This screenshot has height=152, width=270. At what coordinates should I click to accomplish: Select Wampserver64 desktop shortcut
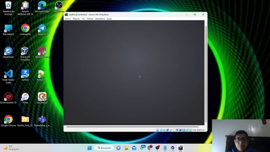[x=42, y=52]
